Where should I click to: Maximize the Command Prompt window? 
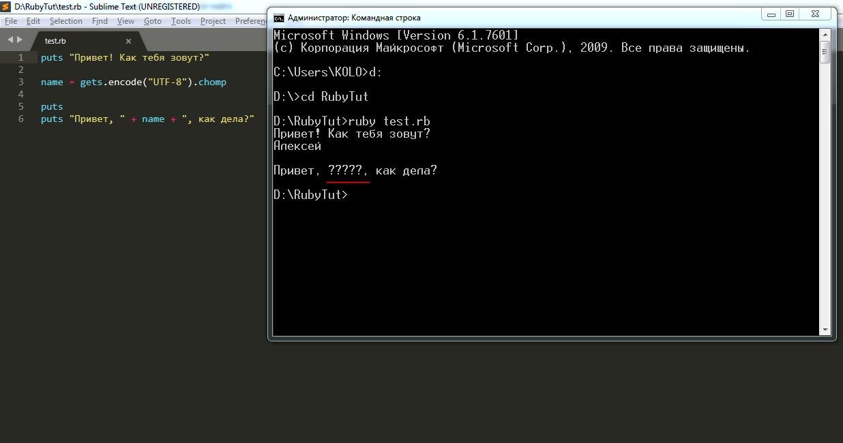pyautogui.click(x=790, y=14)
